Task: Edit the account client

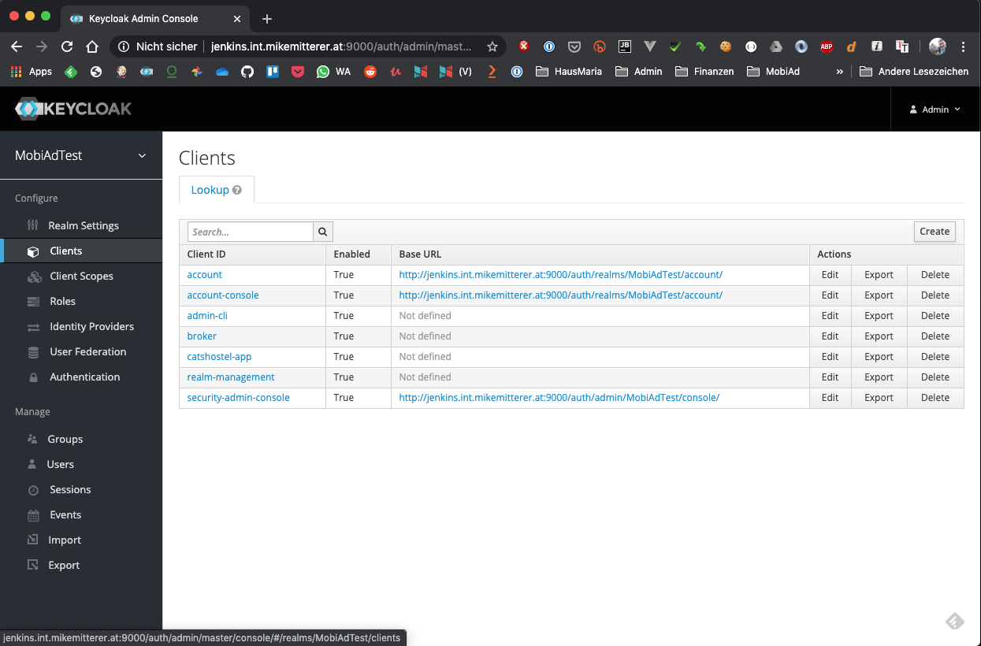Action: [831, 275]
